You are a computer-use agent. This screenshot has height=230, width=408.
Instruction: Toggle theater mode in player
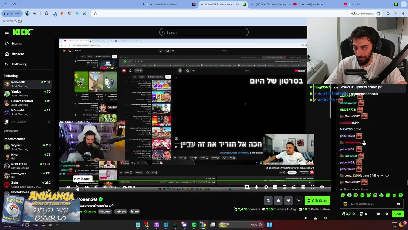pos(303,187)
